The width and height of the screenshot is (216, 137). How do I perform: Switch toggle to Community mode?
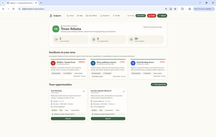(x=131, y=16)
